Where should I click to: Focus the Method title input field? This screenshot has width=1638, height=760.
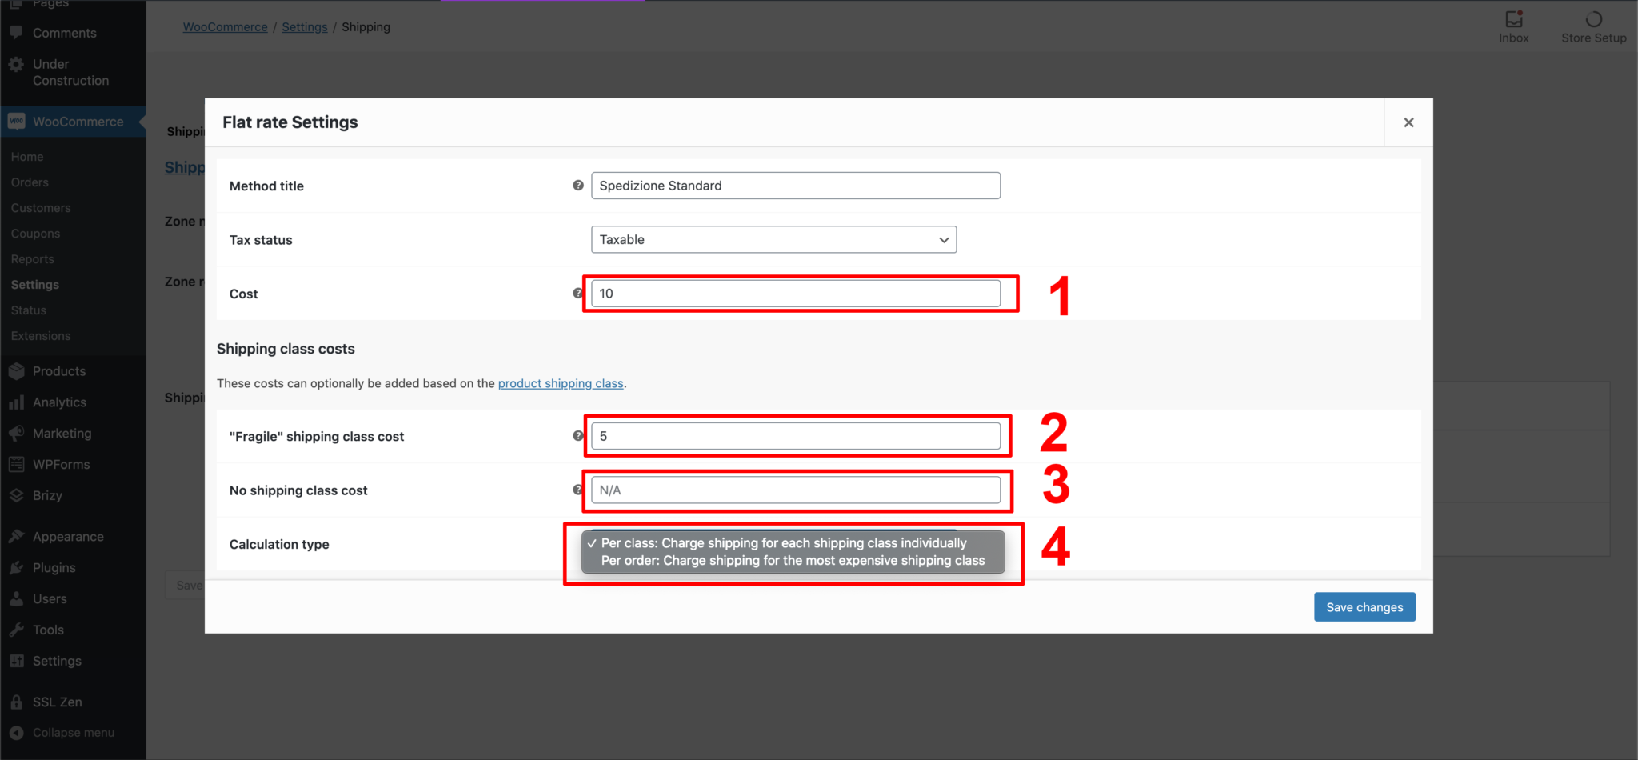point(796,186)
